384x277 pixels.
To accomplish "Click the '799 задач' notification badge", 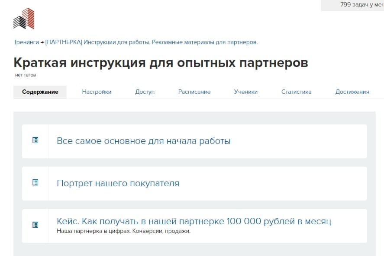I will click(x=352, y=5).
